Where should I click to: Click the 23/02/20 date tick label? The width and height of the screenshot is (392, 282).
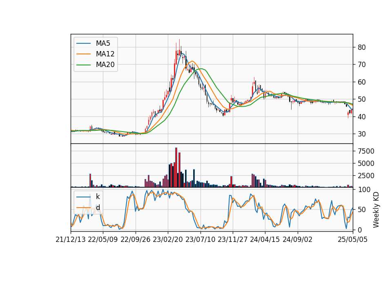pos(168,240)
